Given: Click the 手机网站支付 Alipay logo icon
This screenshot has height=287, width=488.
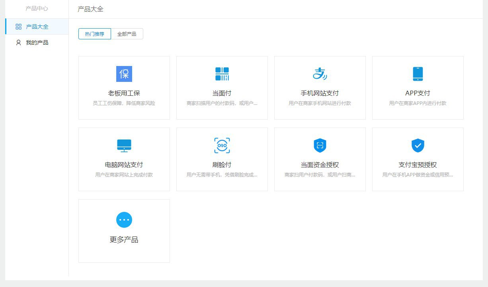Looking at the screenshot, I should click(320, 74).
